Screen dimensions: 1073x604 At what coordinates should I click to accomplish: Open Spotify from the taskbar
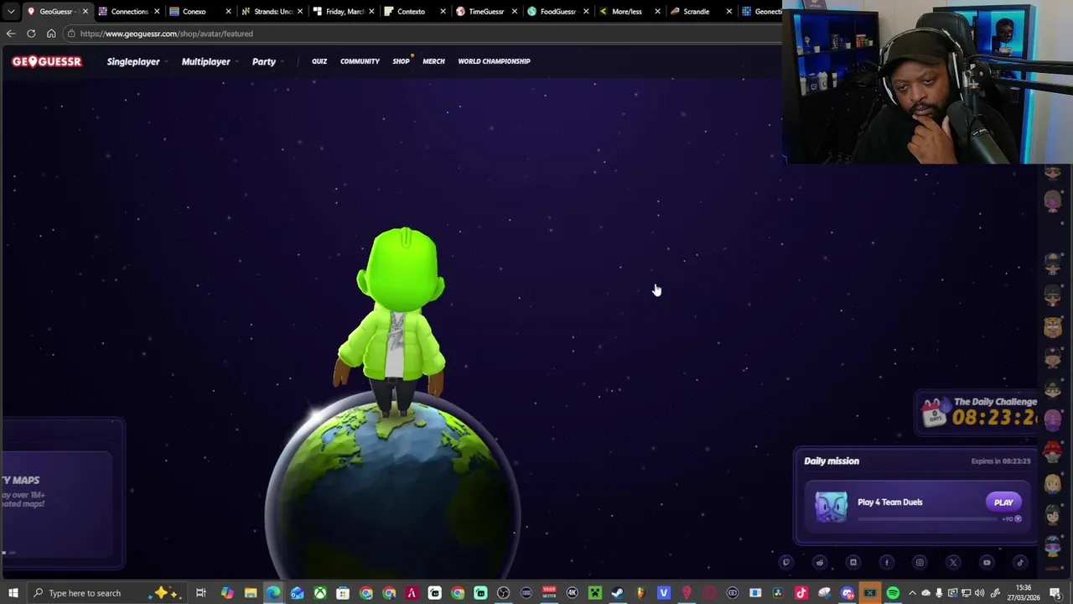coord(893,593)
